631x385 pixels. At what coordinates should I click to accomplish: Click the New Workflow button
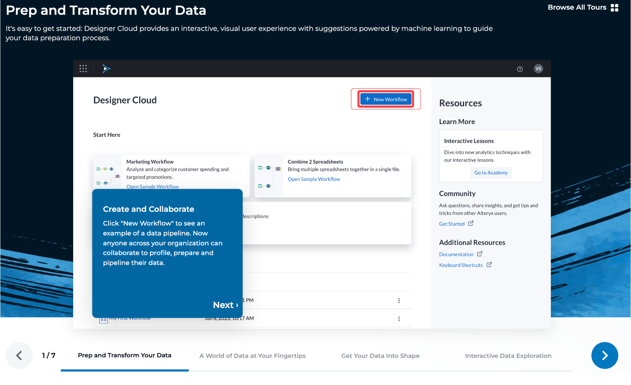point(385,99)
